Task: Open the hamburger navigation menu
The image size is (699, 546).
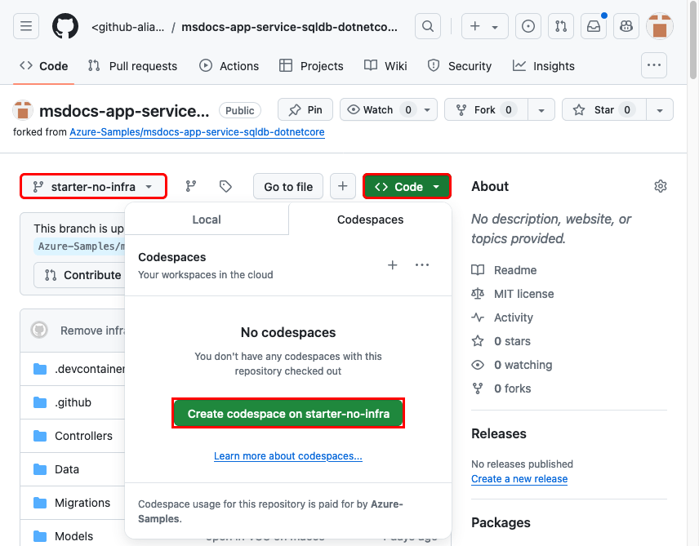Action: [x=25, y=25]
